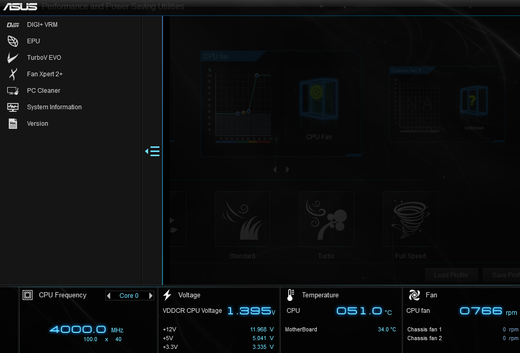Open DIGI+ VRM menu entry

[42, 25]
